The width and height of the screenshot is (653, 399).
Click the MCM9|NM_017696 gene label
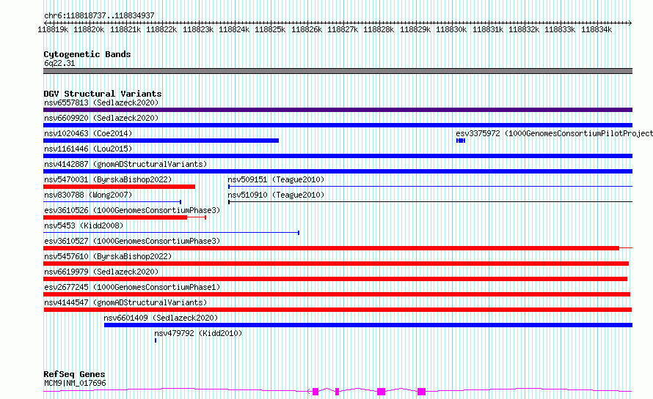tap(75, 383)
